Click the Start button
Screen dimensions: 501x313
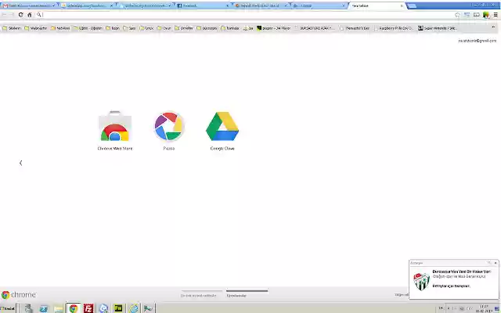coord(8,308)
